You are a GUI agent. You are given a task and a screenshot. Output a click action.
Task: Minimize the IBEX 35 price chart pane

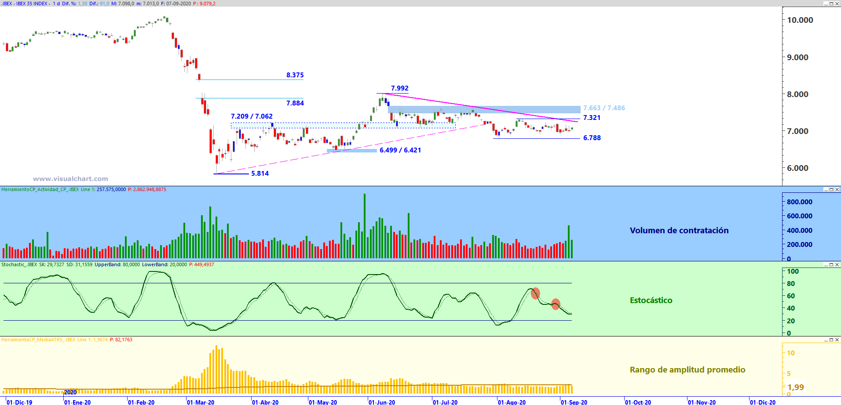[x=826, y=4]
